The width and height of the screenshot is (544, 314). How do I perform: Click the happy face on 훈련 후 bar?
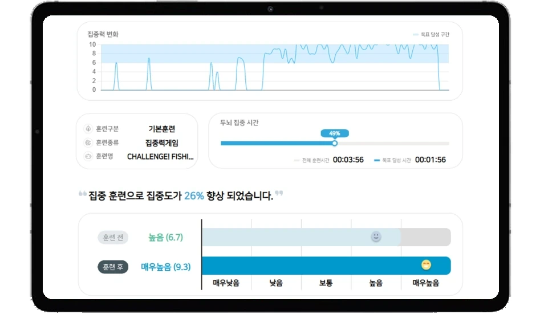pos(426,265)
